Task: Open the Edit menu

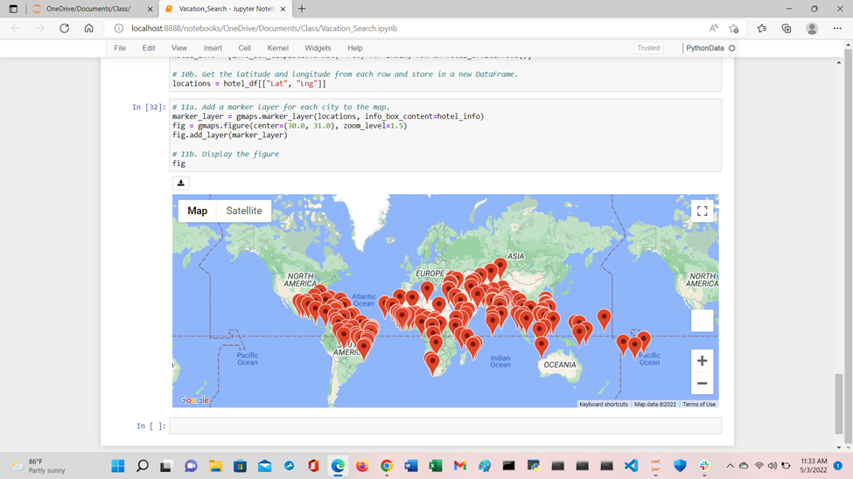Action: click(149, 48)
